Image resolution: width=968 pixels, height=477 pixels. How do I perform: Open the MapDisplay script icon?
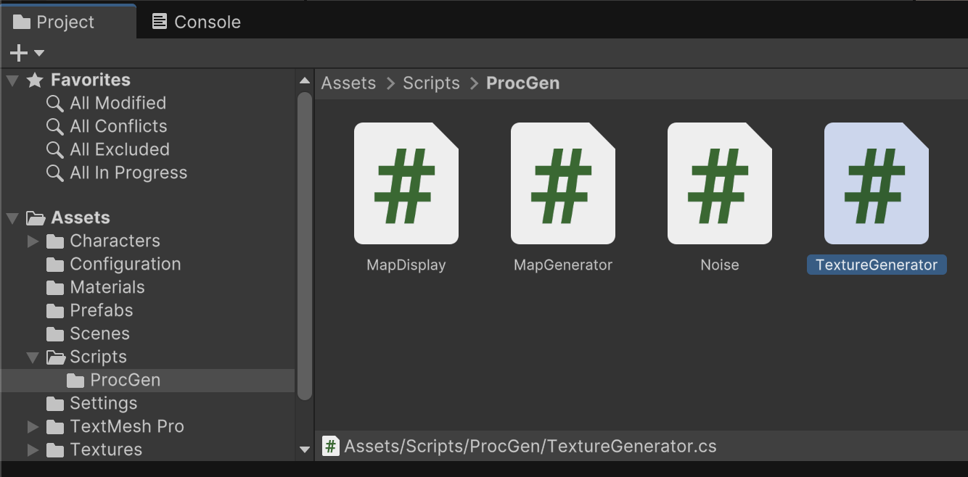pos(406,183)
